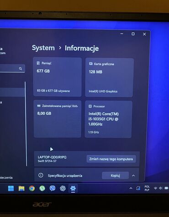This screenshot has width=169, height=217.
Task: Click the Intel(R) UHD Graphics text
Action: point(103,91)
